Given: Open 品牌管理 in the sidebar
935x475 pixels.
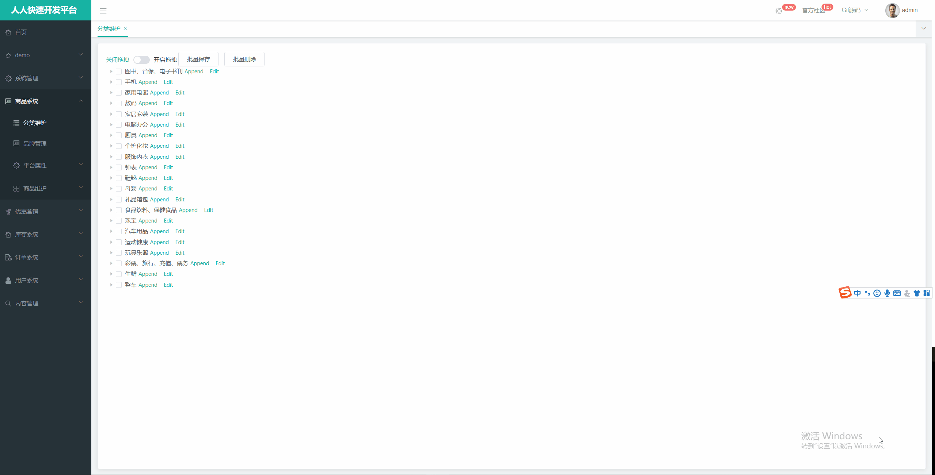Looking at the screenshot, I should [x=35, y=144].
